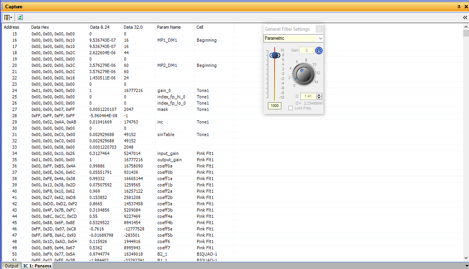Image resolution: width=469 pixels, height=269 pixels.
Task: Close the General Filter Settings popup
Action: 319,29
